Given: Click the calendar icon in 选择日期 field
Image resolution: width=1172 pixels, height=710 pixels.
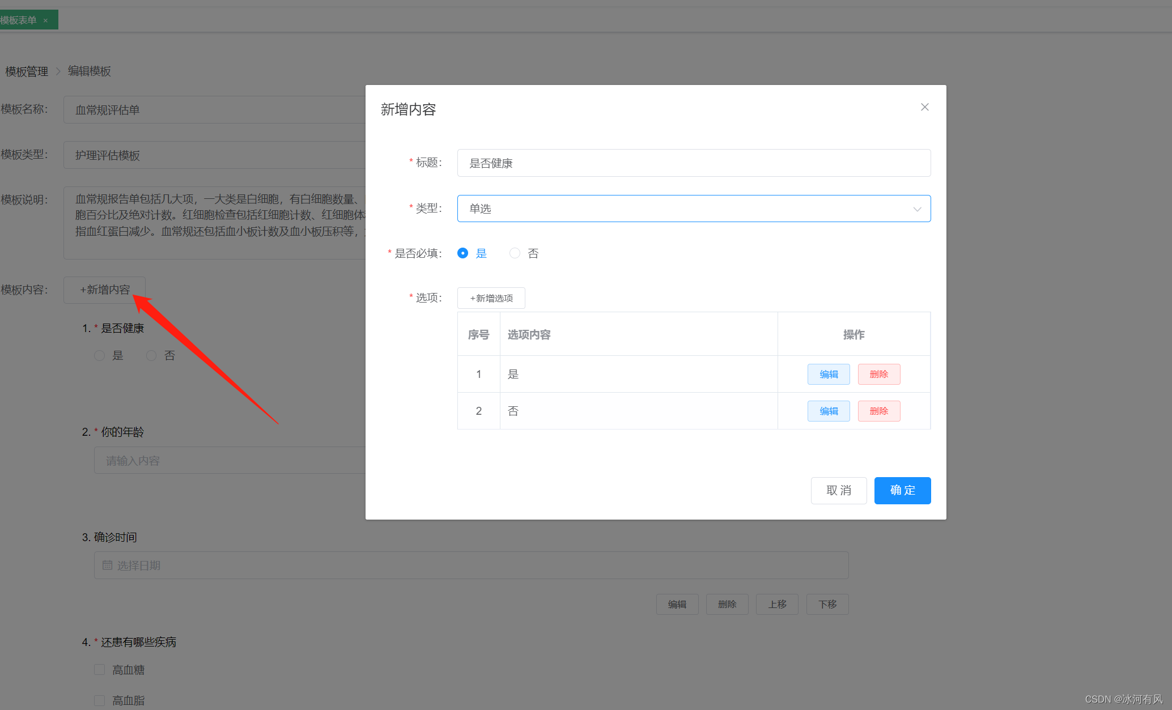Looking at the screenshot, I should click(107, 566).
